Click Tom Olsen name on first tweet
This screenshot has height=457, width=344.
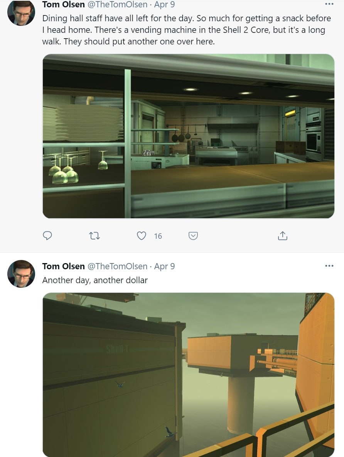coord(64,4)
